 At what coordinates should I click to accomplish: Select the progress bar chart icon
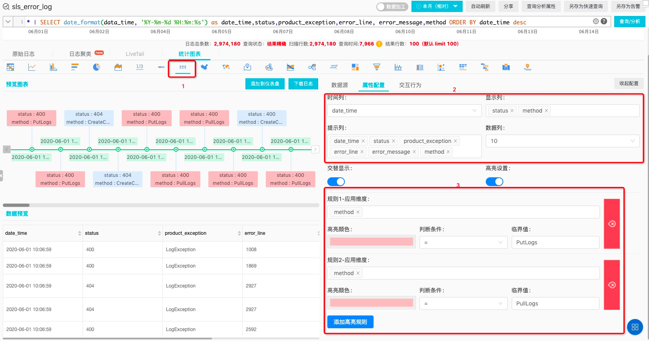point(161,67)
